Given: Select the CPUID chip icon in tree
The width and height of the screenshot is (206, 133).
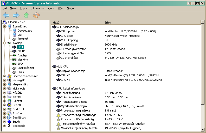Looking at the screenshot, I should coord(14,51).
